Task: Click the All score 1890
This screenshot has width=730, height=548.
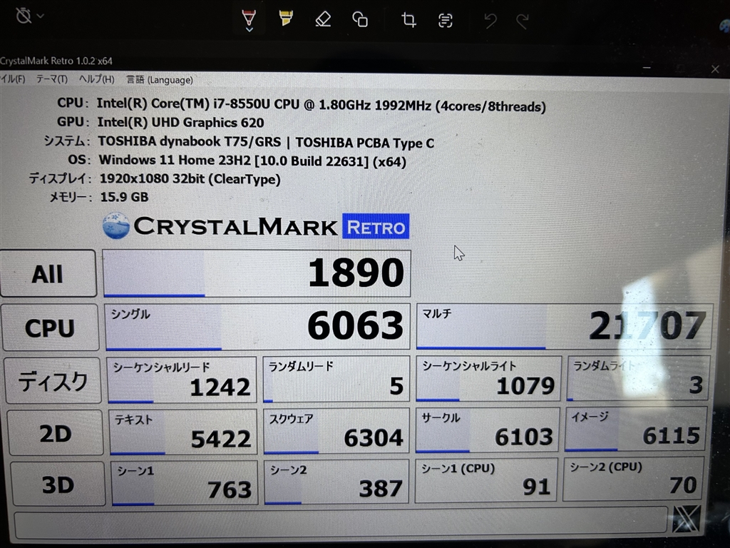Action: point(257,273)
